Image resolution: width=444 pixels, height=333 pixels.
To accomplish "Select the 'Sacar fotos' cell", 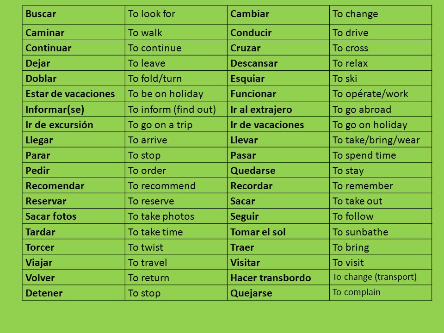I will pos(74,216).
